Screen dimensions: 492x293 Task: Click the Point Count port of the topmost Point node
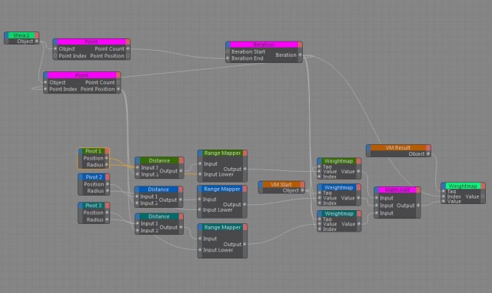128,49
